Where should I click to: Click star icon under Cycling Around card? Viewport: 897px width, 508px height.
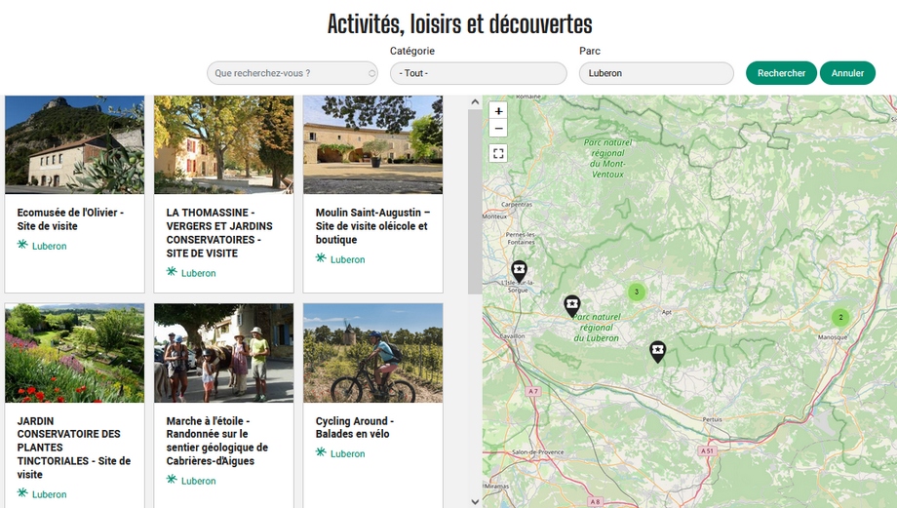point(321,452)
